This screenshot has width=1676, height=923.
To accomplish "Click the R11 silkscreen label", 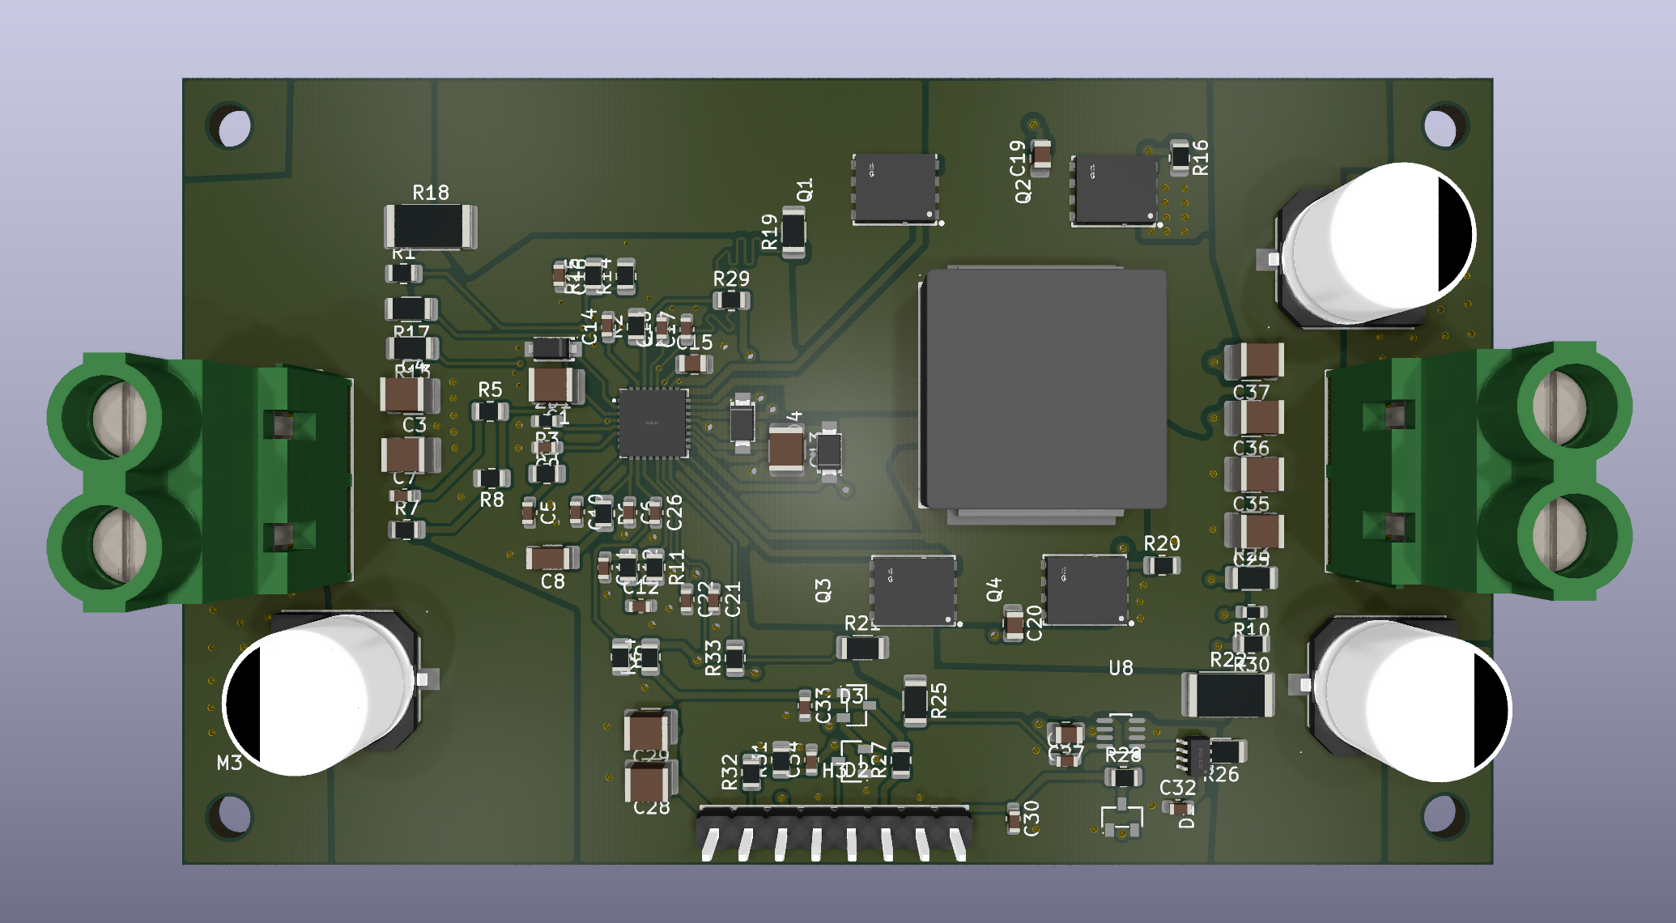I will pos(677,567).
